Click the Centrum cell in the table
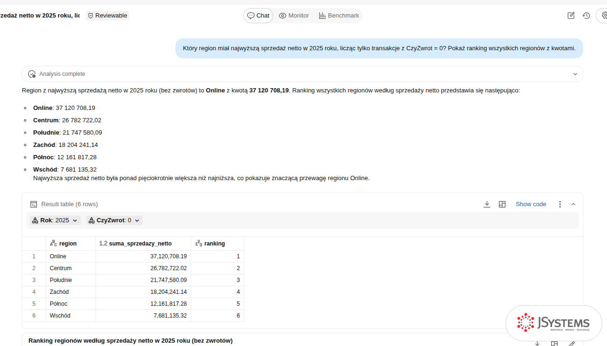Viewport: 607px width, 346px height. [x=71, y=268]
